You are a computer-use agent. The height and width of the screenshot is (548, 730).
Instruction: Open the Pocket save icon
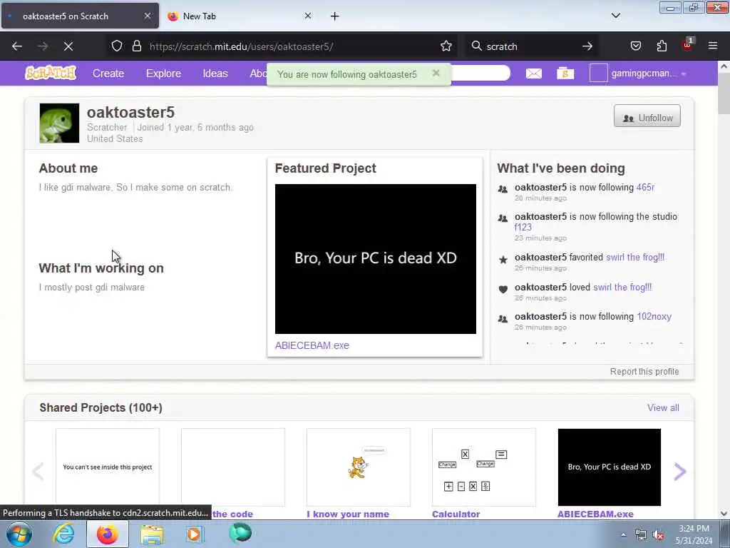coord(635,46)
